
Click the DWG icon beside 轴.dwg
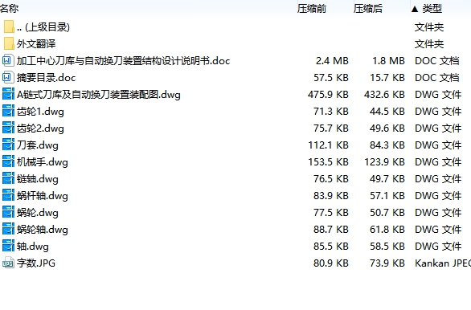(8, 246)
